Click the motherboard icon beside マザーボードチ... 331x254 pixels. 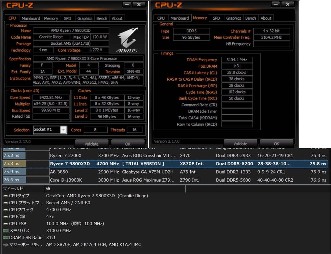click(x=6, y=245)
